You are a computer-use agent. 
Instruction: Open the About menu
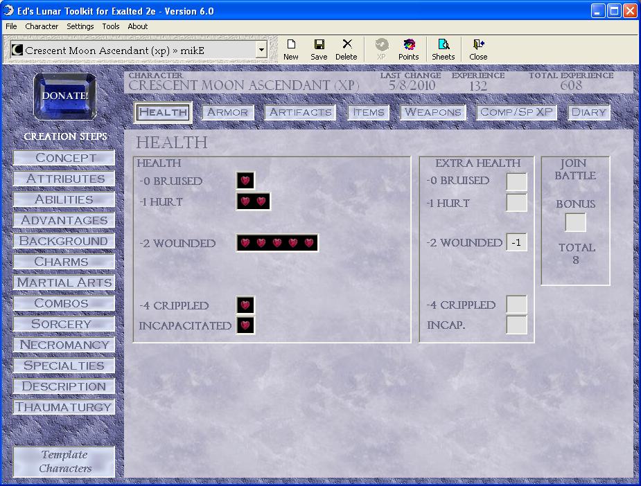tap(138, 26)
